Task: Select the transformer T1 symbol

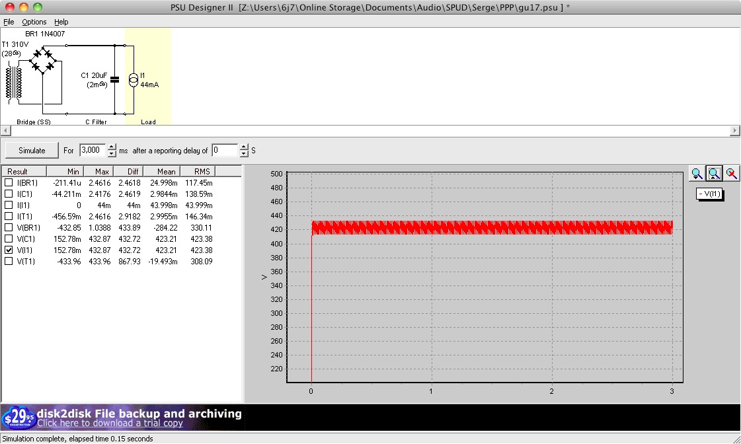Action: point(14,84)
